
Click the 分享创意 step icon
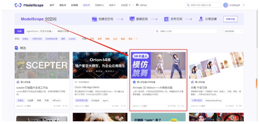[201, 19]
